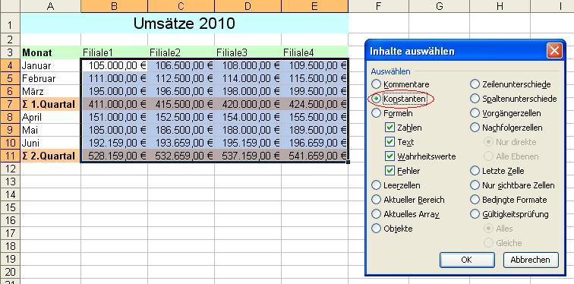
Task: Select column E header
Action: pos(315,6)
